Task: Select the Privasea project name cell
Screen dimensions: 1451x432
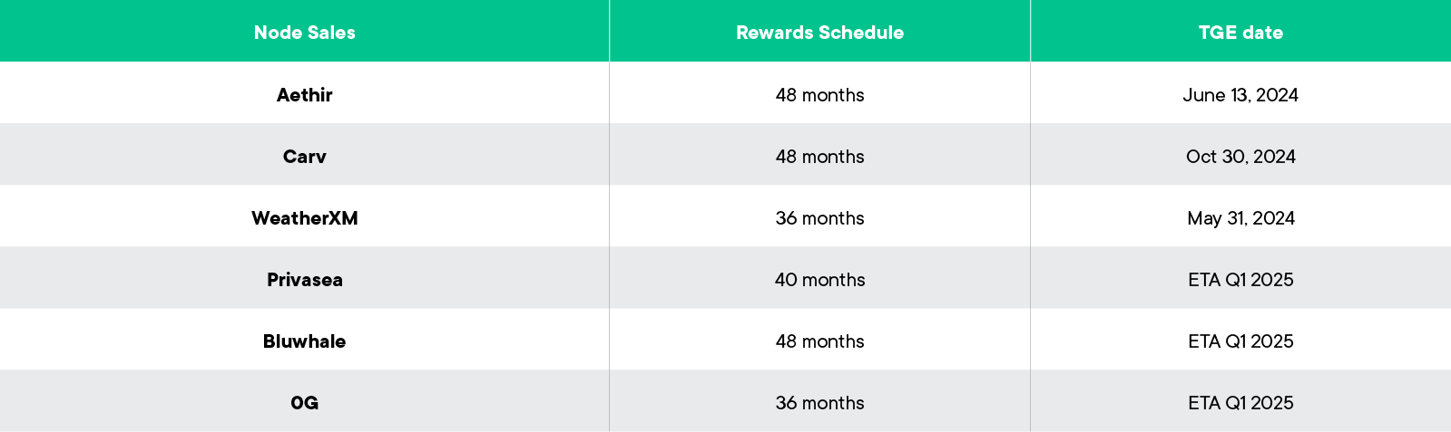Action: [304, 280]
